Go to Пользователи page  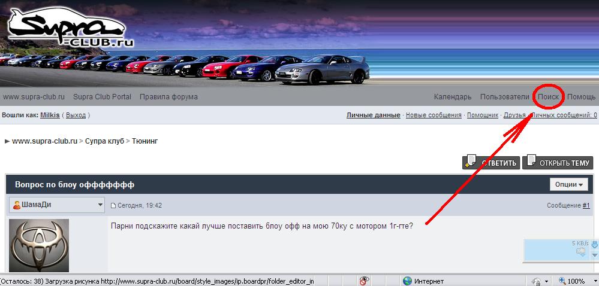[x=505, y=97]
